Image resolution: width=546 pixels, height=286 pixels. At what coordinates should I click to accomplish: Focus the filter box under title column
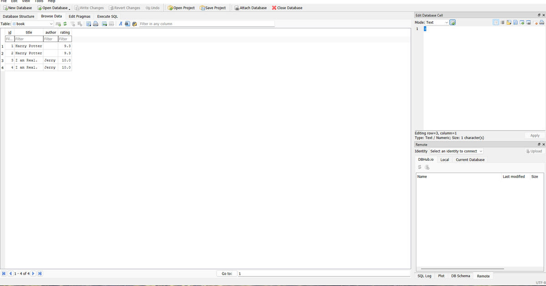click(29, 39)
